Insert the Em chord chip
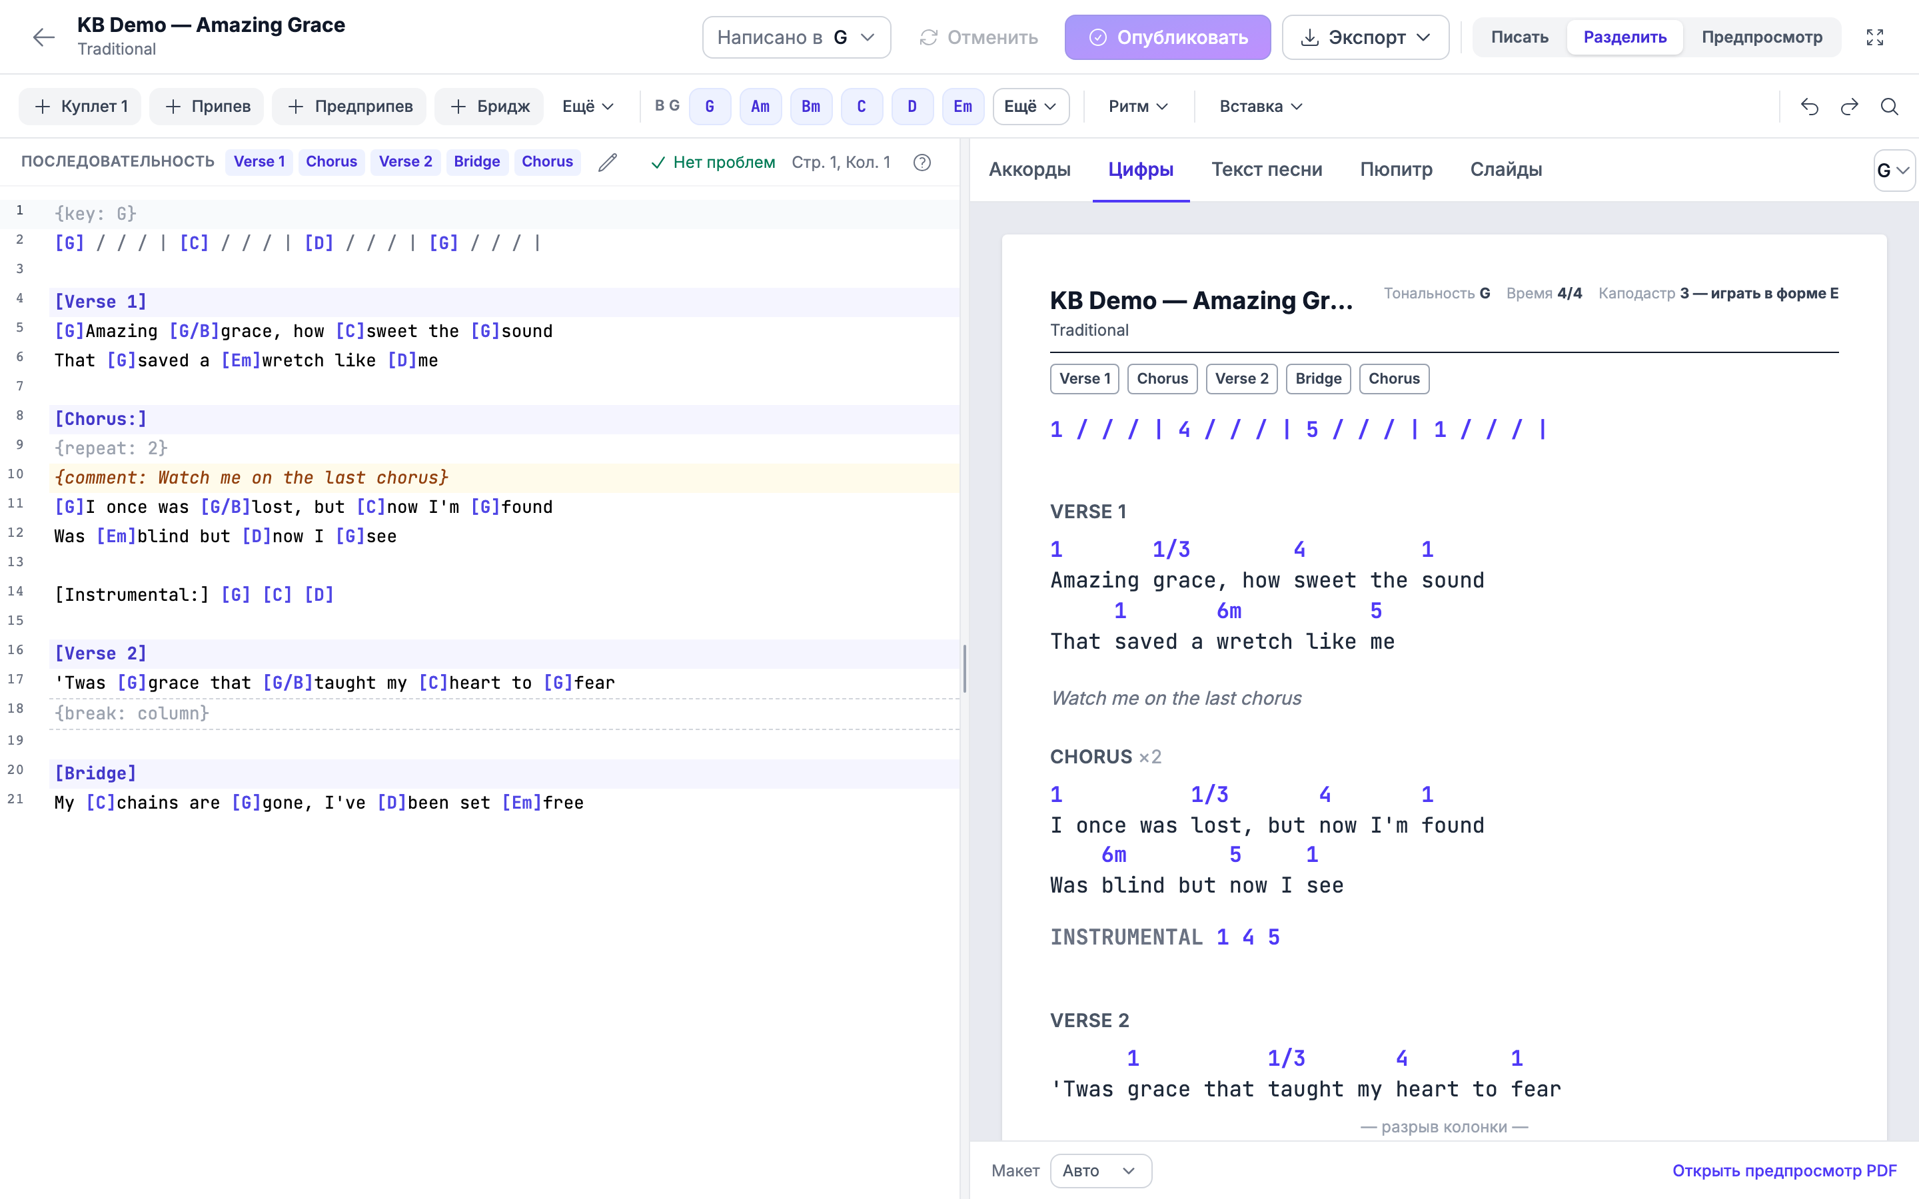 (963, 107)
